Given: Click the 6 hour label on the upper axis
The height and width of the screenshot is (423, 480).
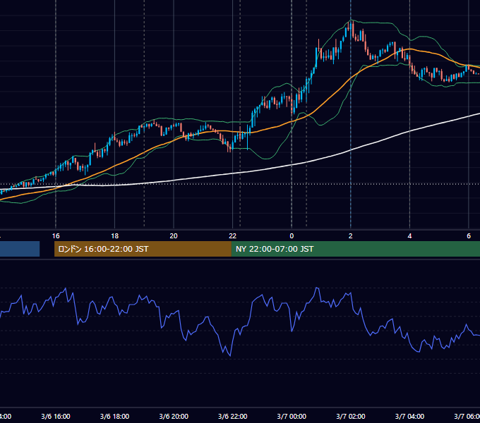Looking at the screenshot, I should tap(469, 236).
